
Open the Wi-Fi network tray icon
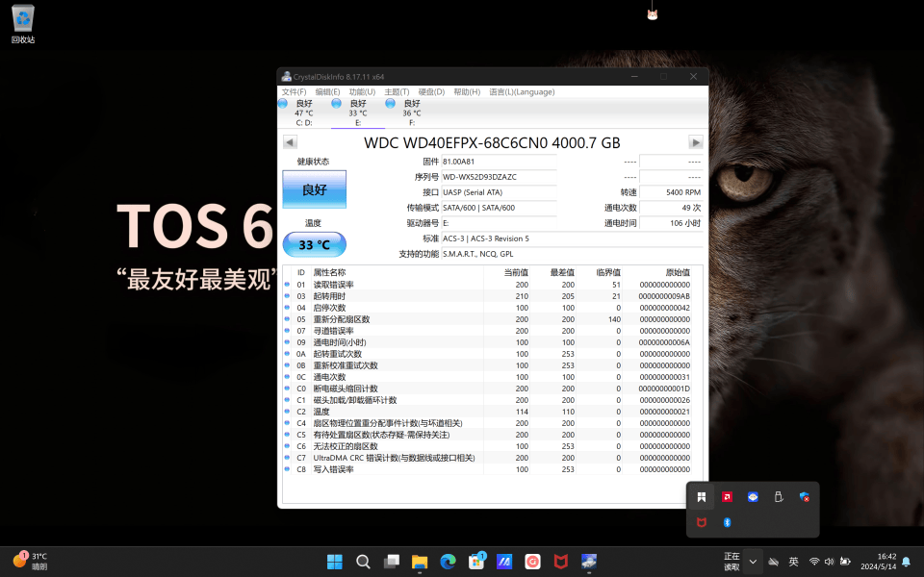[814, 562]
